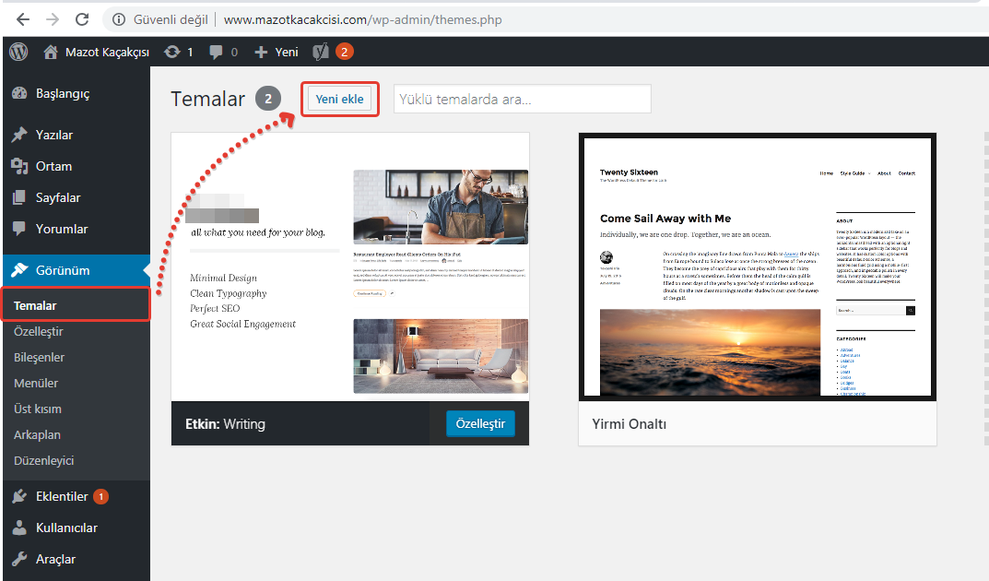Screen dimensions: 989x581
Task: Open the Bileşenler submenu link
Action: coord(40,357)
